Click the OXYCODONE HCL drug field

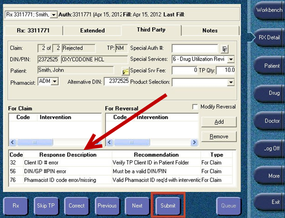pyautogui.click(x=95, y=60)
